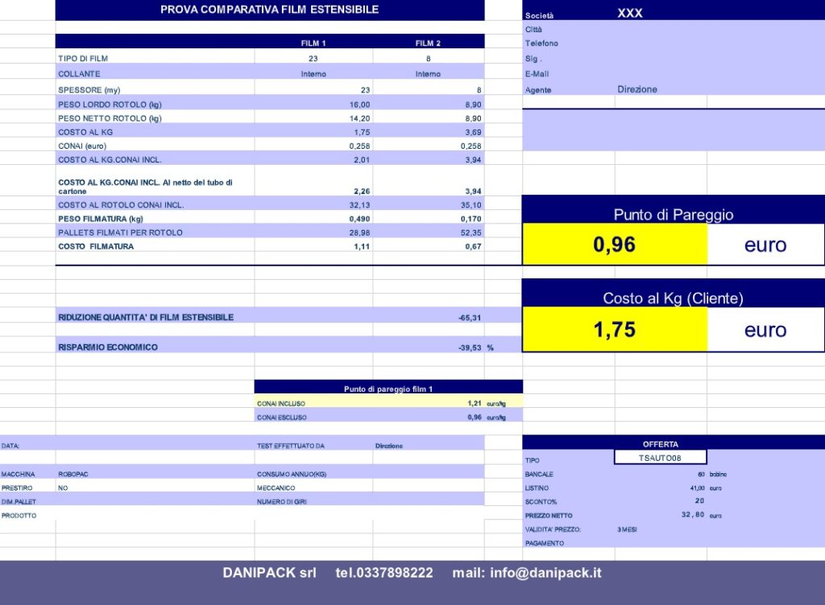The height and width of the screenshot is (605, 825).
Task: Select RISPARMIO ECONOMICO value -39,53
Action: (470, 348)
